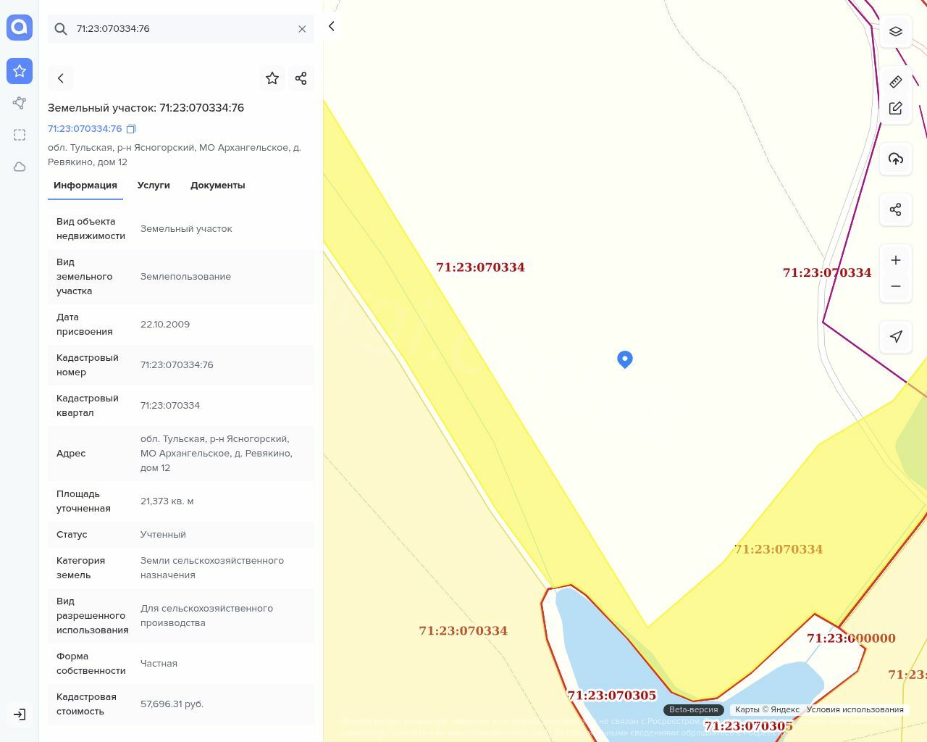Clear the search field text
Image resolution: width=927 pixels, height=742 pixels.
(302, 29)
